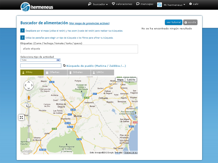
Task: Click the Mi hermeneus avatar icon
Action: (160, 5)
